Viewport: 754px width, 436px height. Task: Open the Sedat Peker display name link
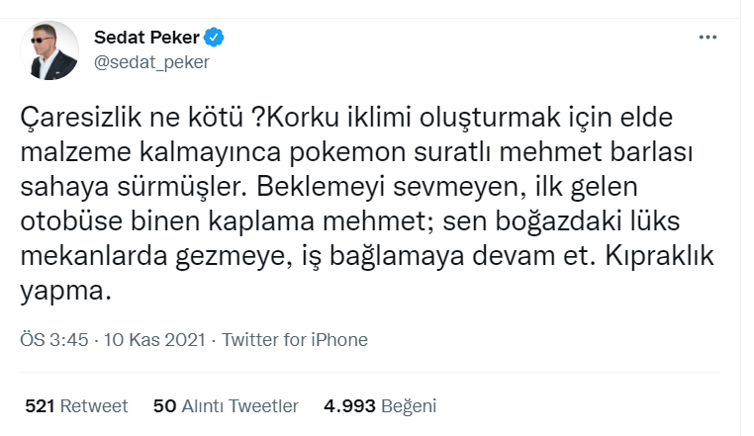pyautogui.click(x=146, y=39)
